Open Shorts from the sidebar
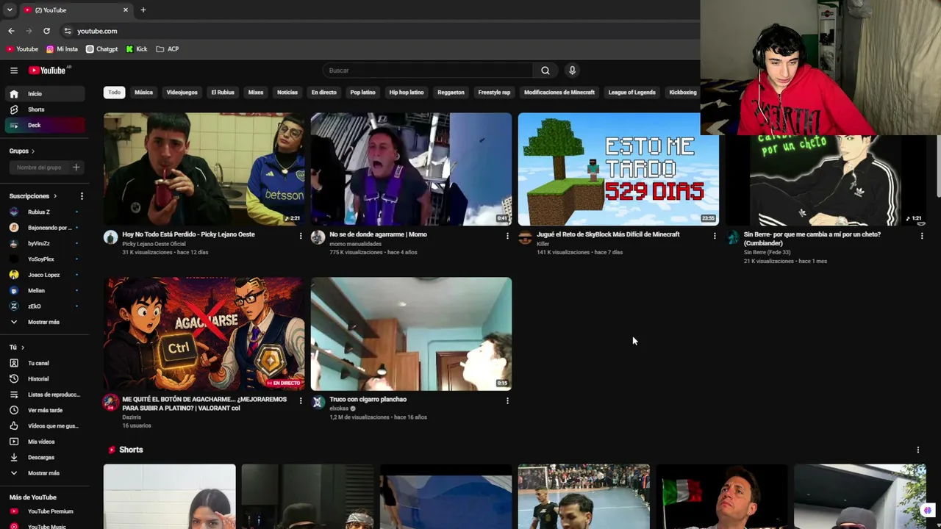Image resolution: width=941 pixels, height=529 pixels. (44, 109)
